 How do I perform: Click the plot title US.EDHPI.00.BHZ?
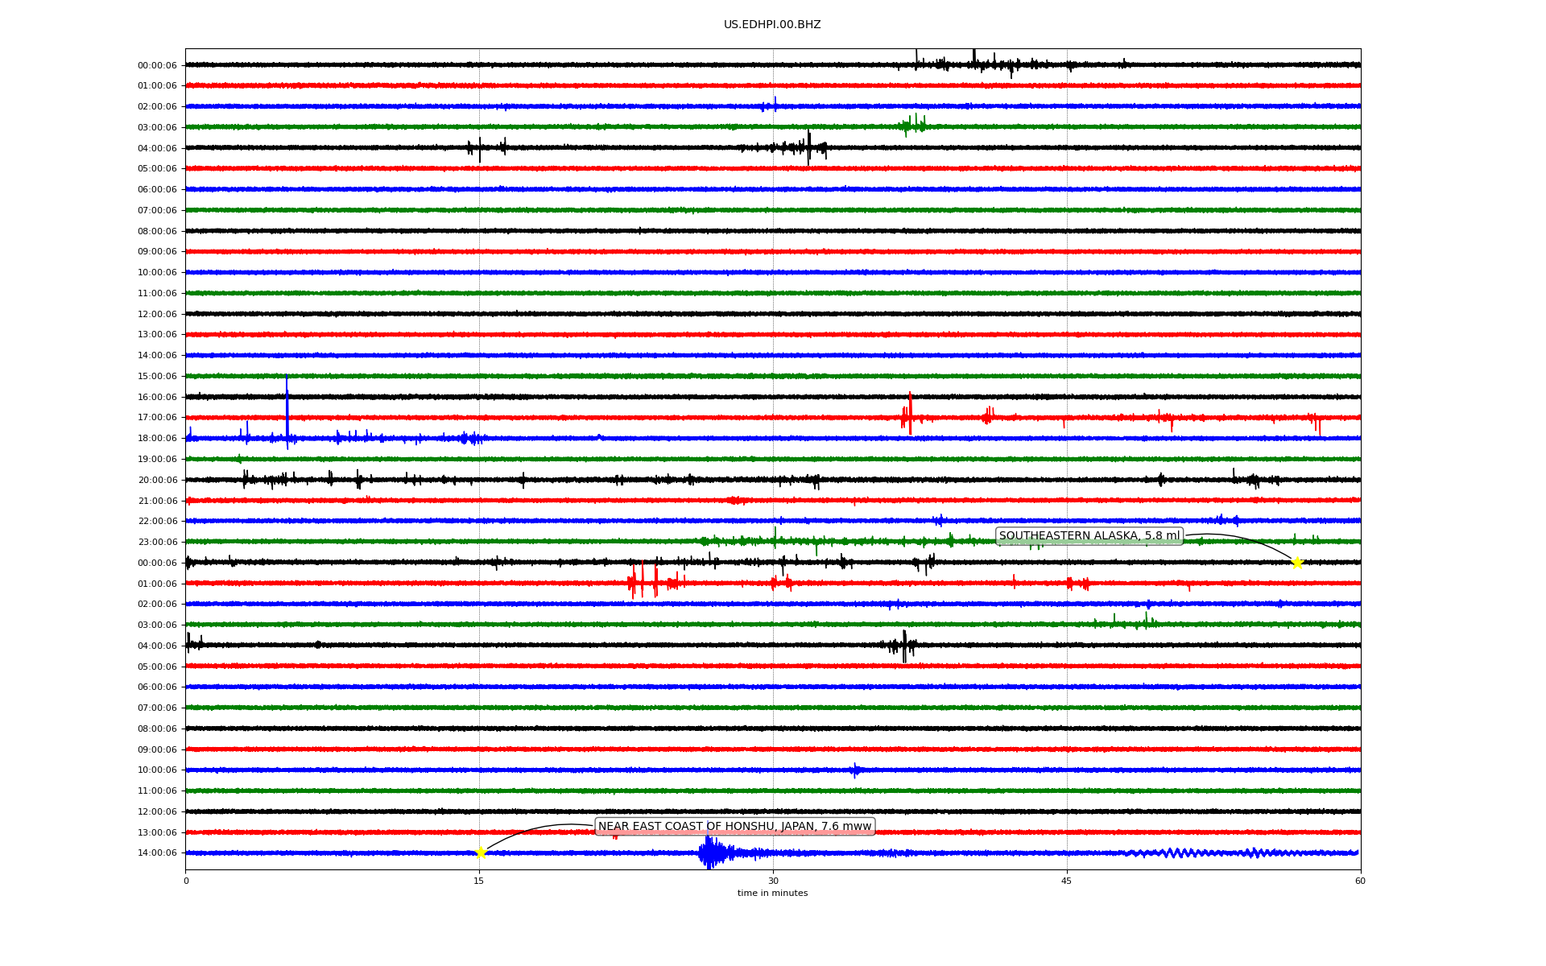[x=772, y=25]
